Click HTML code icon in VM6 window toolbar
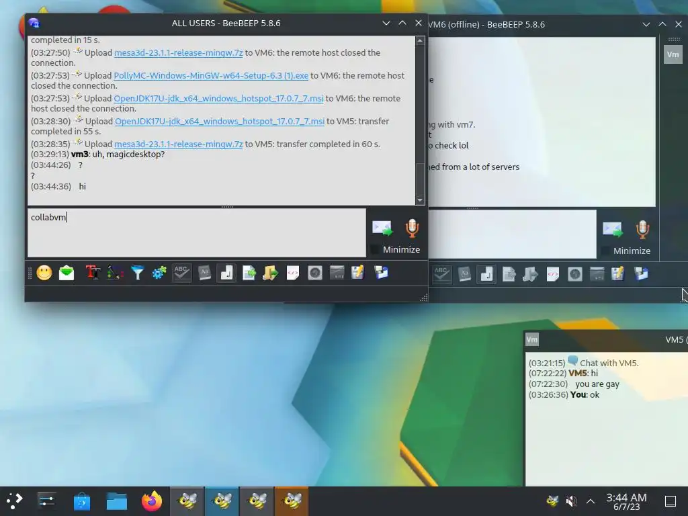This screenshot has width=688, height=516. 553,274
